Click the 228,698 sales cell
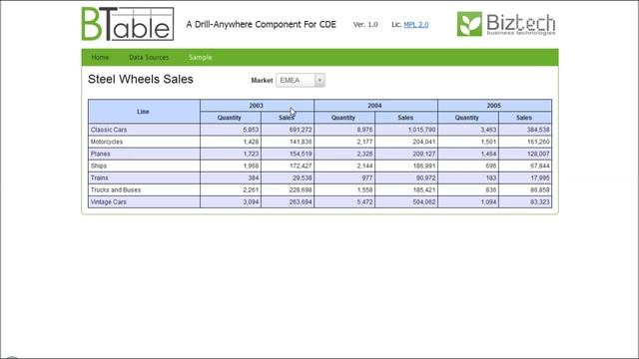Screen dimensions: 639x359 point(288,190)
